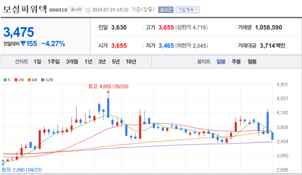Click the timestamp 2024.07.19 14:32
The width and height of the screenshot is (302, 175).
point(110,10)
